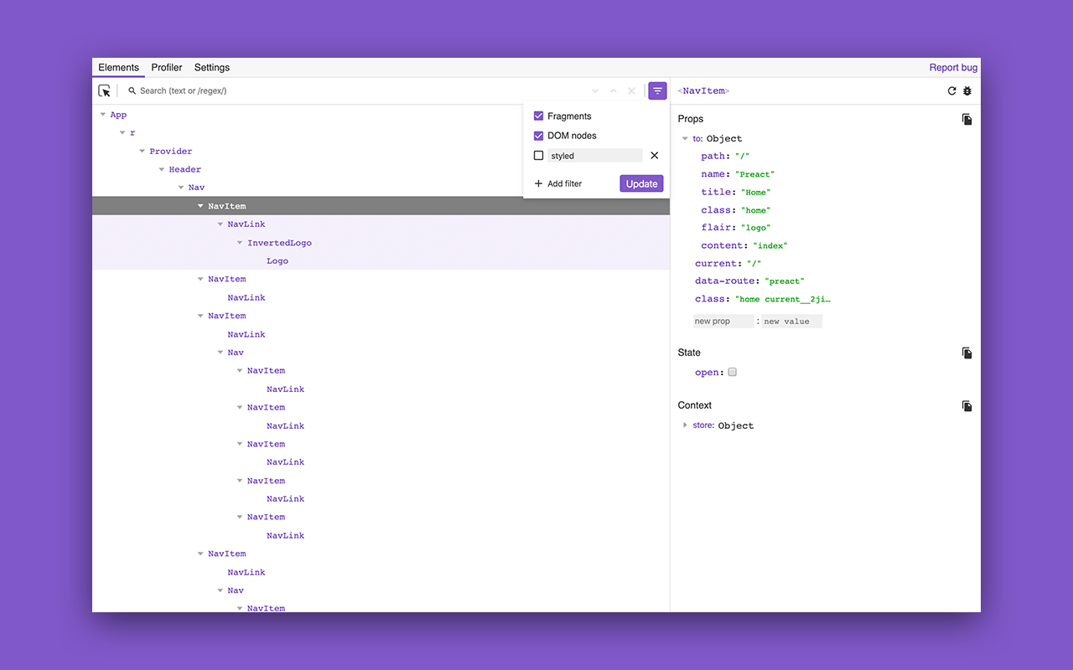Copy the Props object to clipboard
Screen dimensions: 1073x670
coord(967,119)
